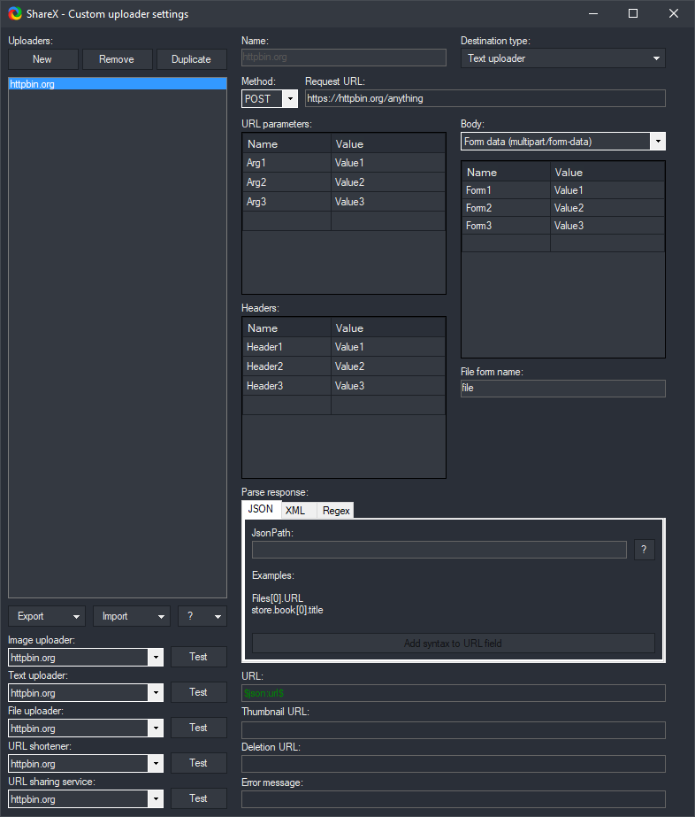Screen dimensions: 695x817
Task: Click the New uploader button
Action: pyautogui.click(x=42, y=59)
